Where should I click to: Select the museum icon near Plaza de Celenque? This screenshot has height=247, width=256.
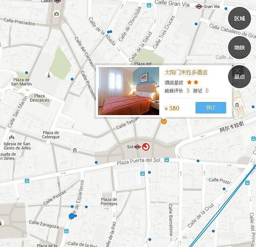pos(75,150)
